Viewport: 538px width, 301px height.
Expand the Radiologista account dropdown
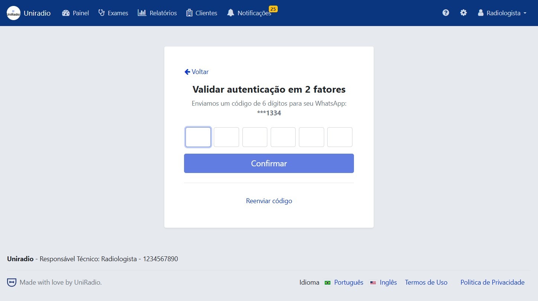click(502, 13)
